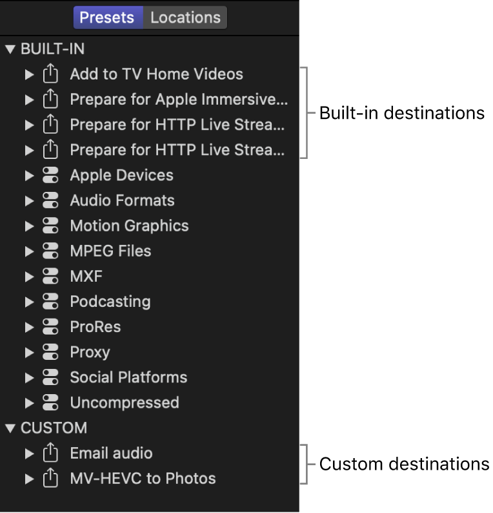Select the MV-HEVC to Photos preset

(143, 479)
